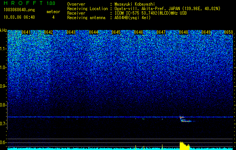Viewport: 236px width, 150px height.
Task: Click the yellow intensity spike just after 0647
Action: click(162, 147)
